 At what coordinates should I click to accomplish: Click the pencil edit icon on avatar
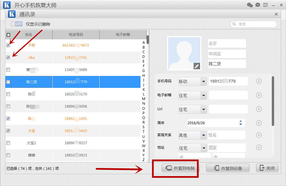(196, 66)
